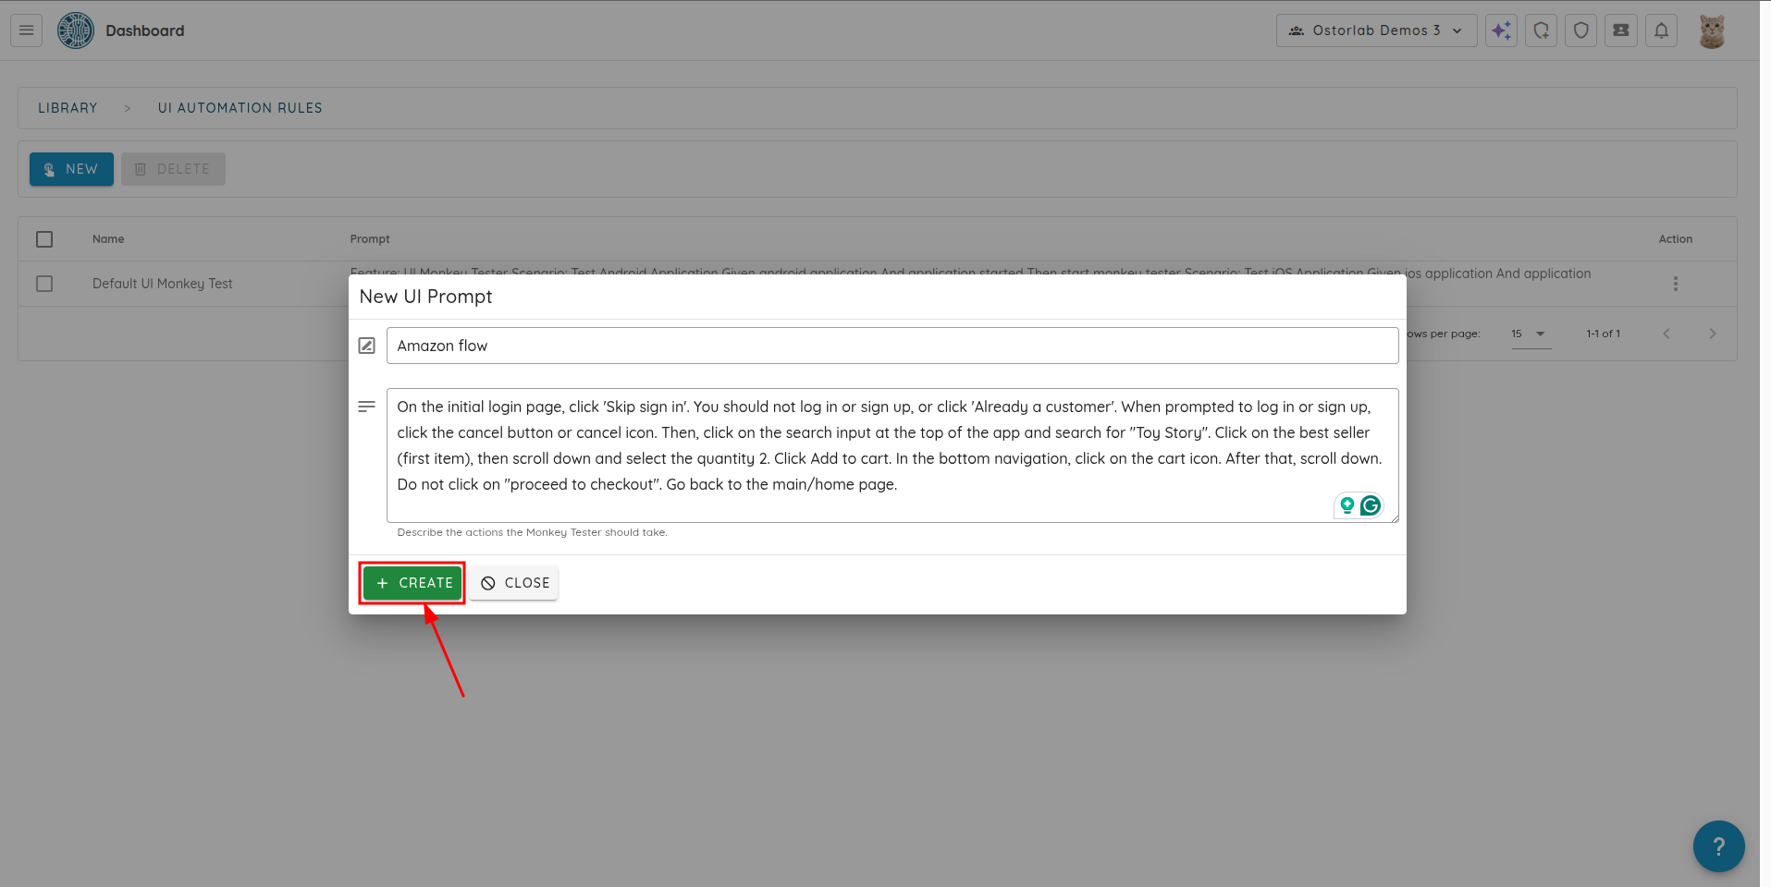Open the Ostorlab Demos 3 organisation dropdown
1771x887 pixels.
coord(1376,30)
